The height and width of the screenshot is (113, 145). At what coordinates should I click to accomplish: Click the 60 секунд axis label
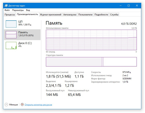click(x=50, y=52)
